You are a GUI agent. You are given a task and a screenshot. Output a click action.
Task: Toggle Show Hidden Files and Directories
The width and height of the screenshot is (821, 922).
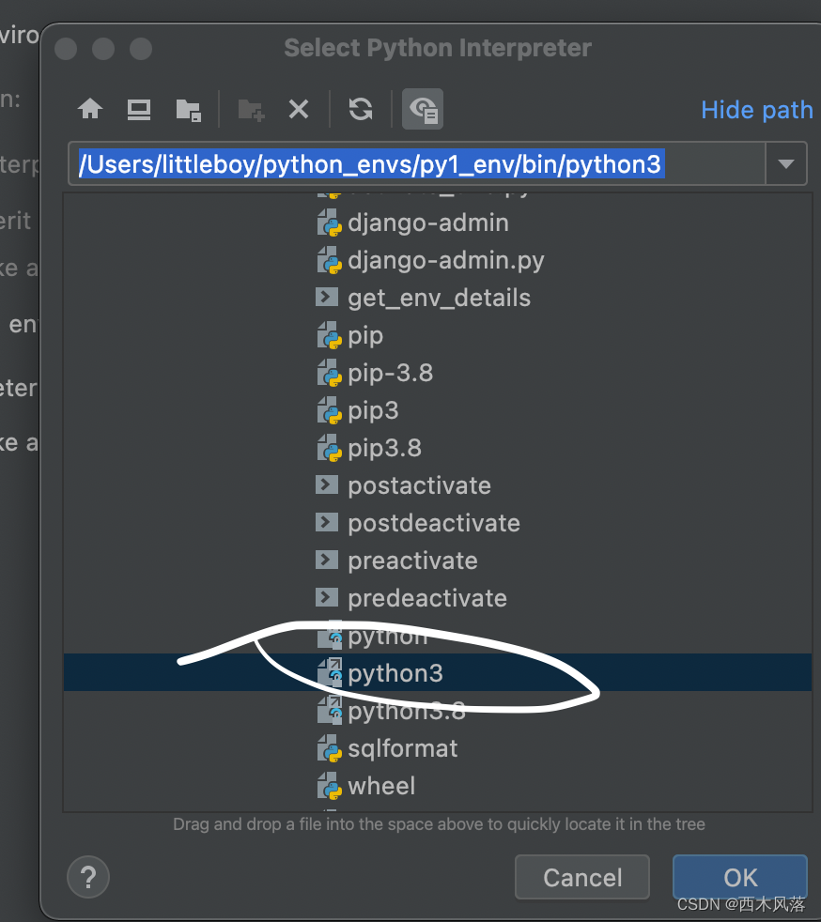tap(422, 109)
